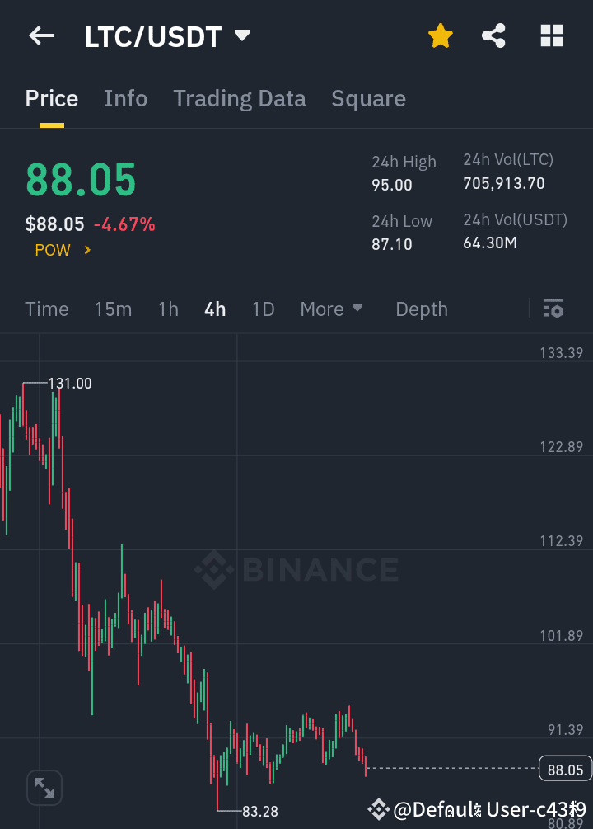
Task: Expand chart to fullscreen with corner icon
Action: tap(44, 788)
